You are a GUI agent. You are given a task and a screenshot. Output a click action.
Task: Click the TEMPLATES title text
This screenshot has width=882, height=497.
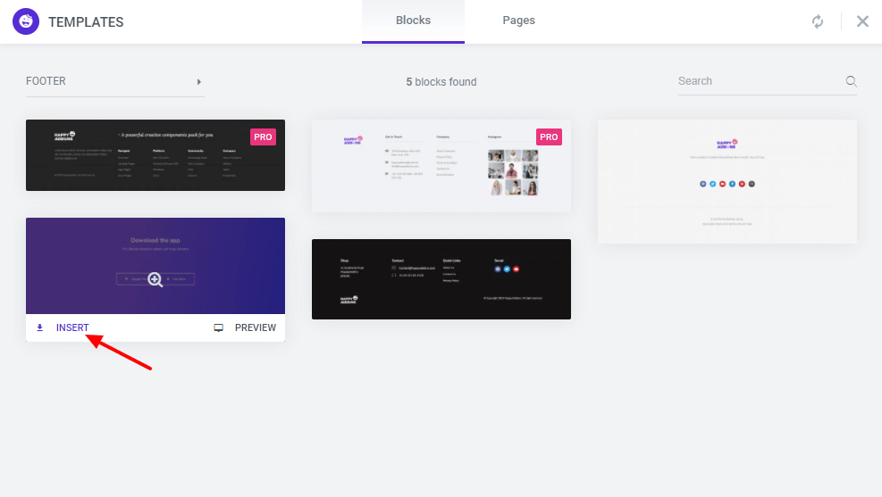[x=86, y=22]
